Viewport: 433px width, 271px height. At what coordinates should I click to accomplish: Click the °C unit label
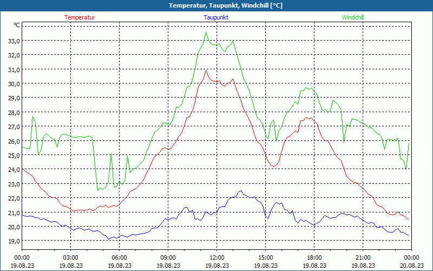click(17, 25)
